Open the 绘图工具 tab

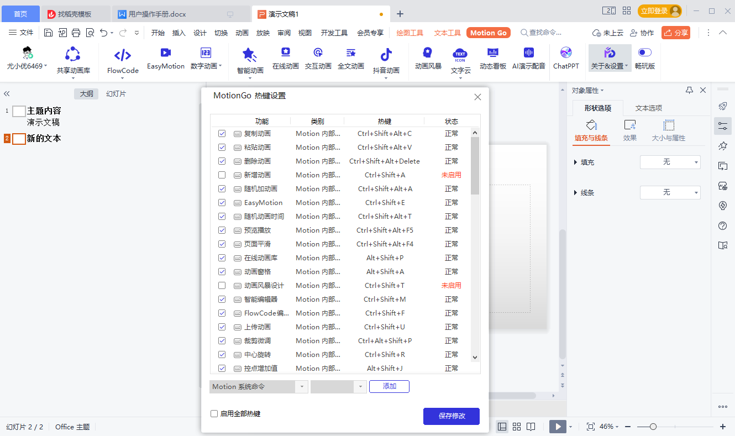pyautogui.click(x=410, y=33)
